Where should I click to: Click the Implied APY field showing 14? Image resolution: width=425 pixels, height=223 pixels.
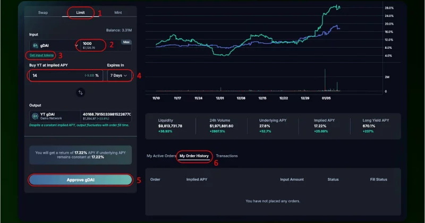point(65,75)
